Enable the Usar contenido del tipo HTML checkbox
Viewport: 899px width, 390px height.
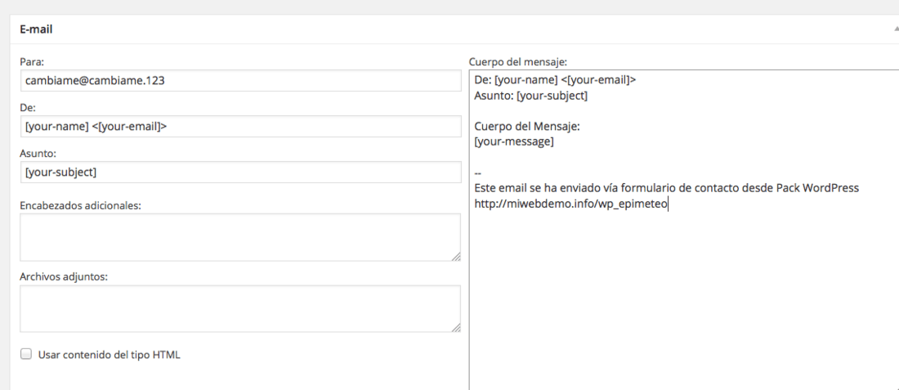click(x=26, y=354)
